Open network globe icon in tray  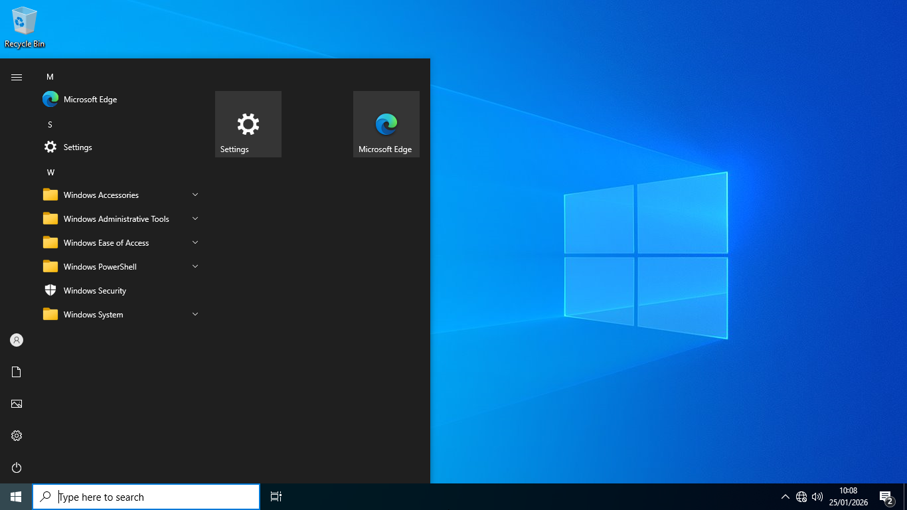click(x=801, y=497)
